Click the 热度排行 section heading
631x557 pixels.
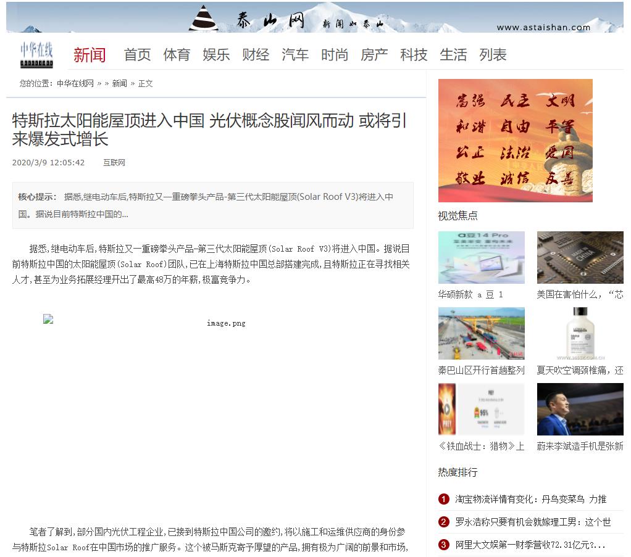458,472
